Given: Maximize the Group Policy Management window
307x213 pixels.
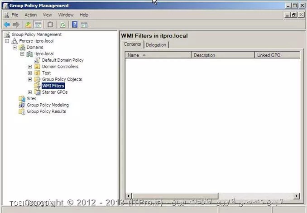Looking at the screenshot, I should pyautogui.click(x=295, y=5).
